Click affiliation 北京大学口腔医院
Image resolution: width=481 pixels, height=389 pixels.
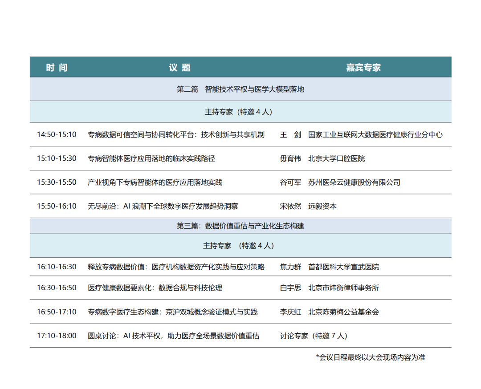(337, 158)
